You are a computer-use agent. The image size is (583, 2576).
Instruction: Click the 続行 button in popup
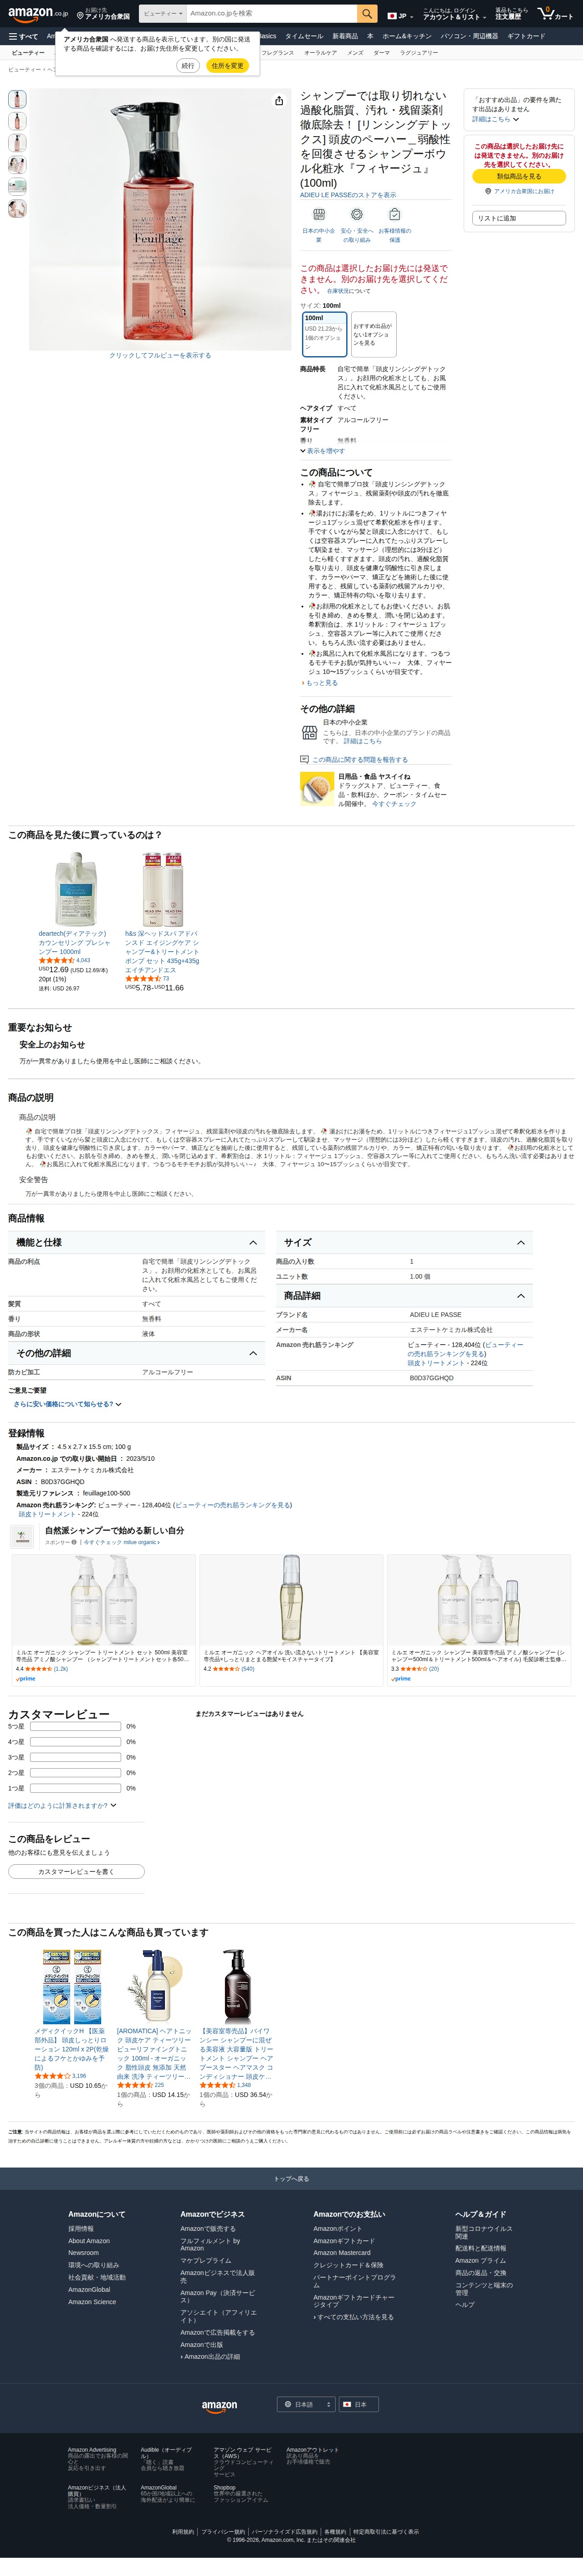(x=188, y=65)
